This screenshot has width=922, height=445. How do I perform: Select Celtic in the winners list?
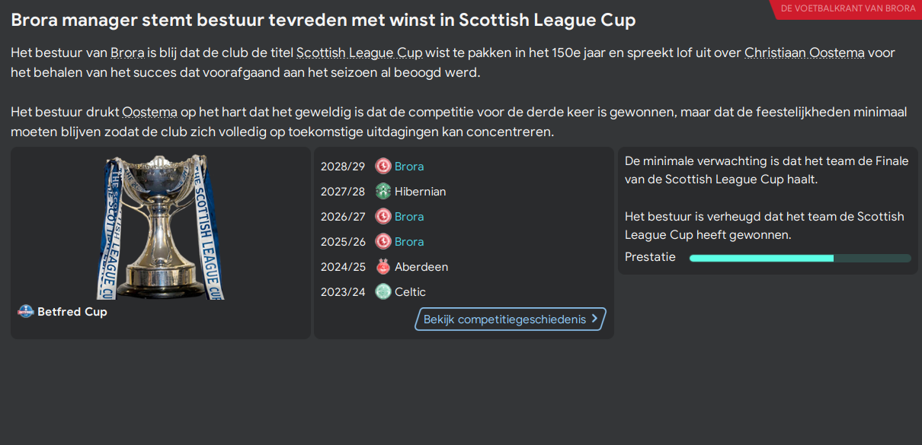click(x=410, y=292)
